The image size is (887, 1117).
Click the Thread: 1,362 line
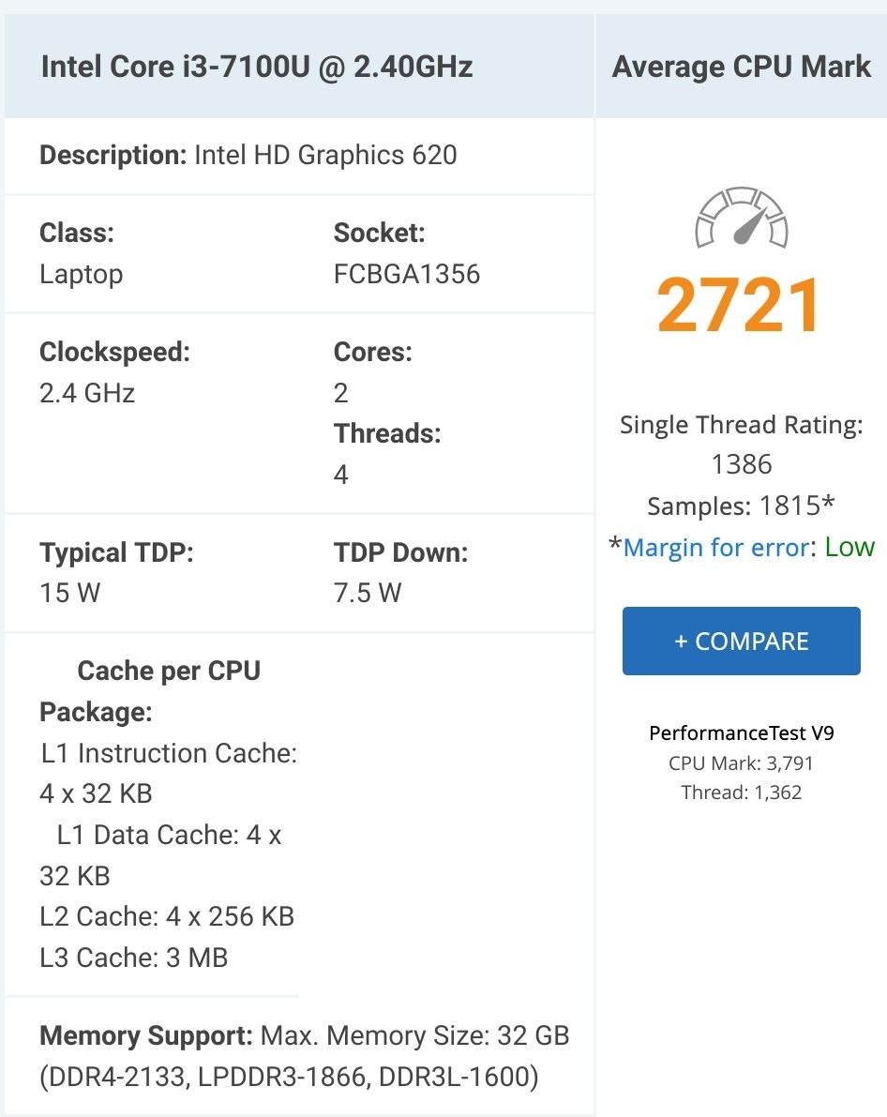[741, 792]
